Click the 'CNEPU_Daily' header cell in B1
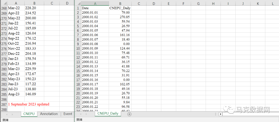The image size is (279, 122). point(120,8)
